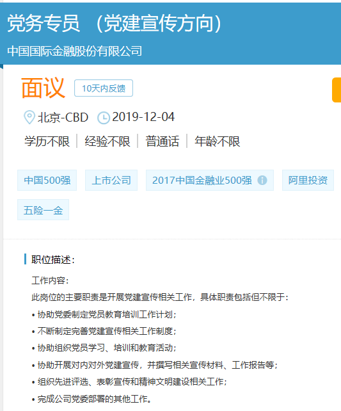Click the 普通话 language requirement
The image size is (341, 411).
163,141
